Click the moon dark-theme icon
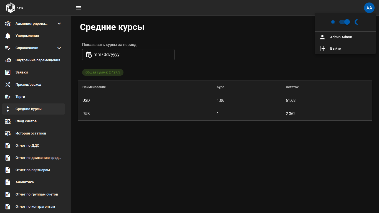Viewport: 379px width, 213px height. [357, 22]
